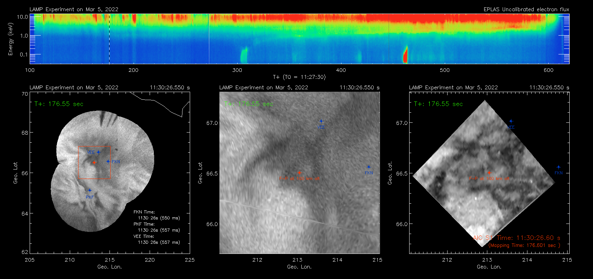Click '11:30:26.550 s' timestamp above middle panel
The height and width of the screenshot is (279, 593).
(360, 88)
